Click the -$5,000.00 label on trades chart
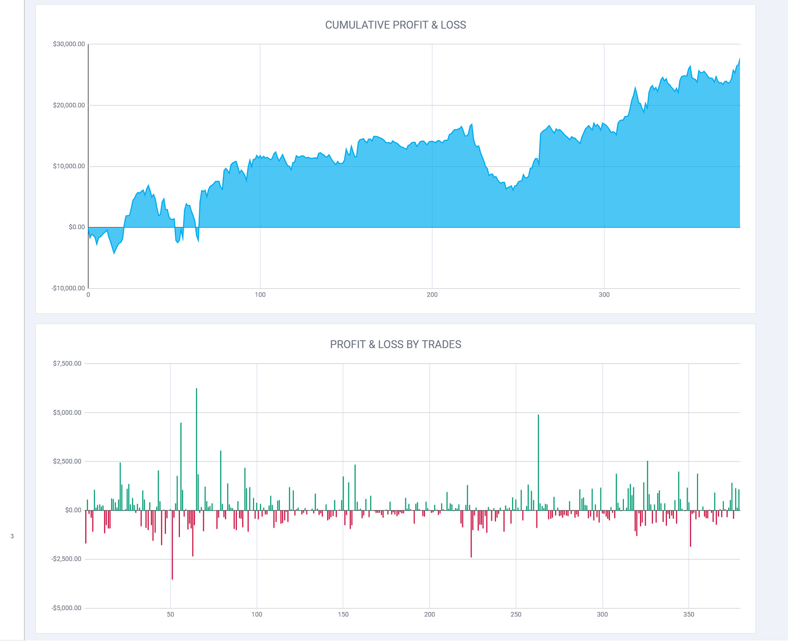788x641 pixels. click(66, 608)
